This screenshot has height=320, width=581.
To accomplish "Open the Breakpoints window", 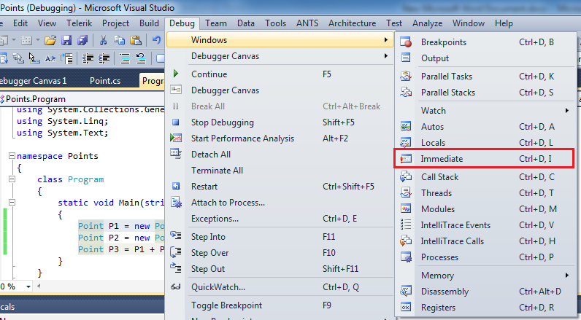I will (x=485, y=42).
